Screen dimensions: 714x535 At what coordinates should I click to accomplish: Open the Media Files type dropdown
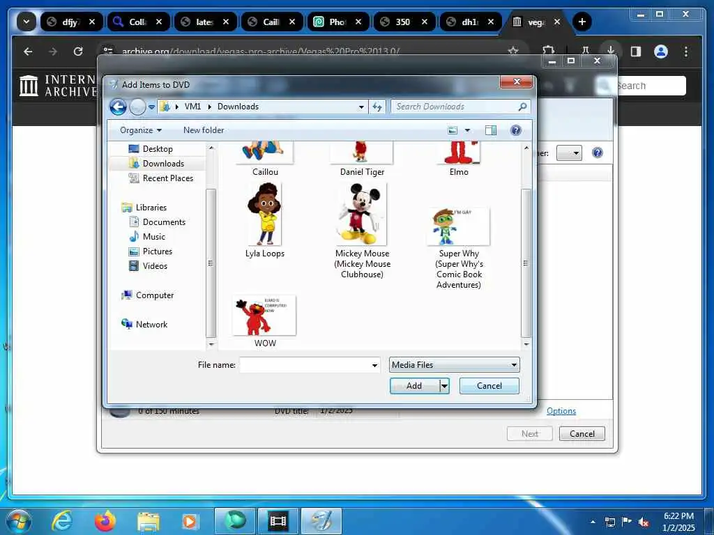click(x=455, y=365)
